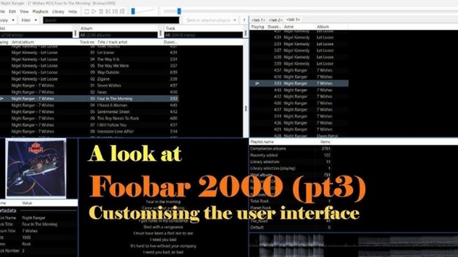The width and height of the screenshot is (458, 257).
Task: Select All (30478 tracks) filter row
Action: [203, 35]
